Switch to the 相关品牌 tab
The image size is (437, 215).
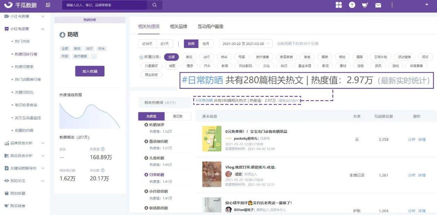pos(178,27)
